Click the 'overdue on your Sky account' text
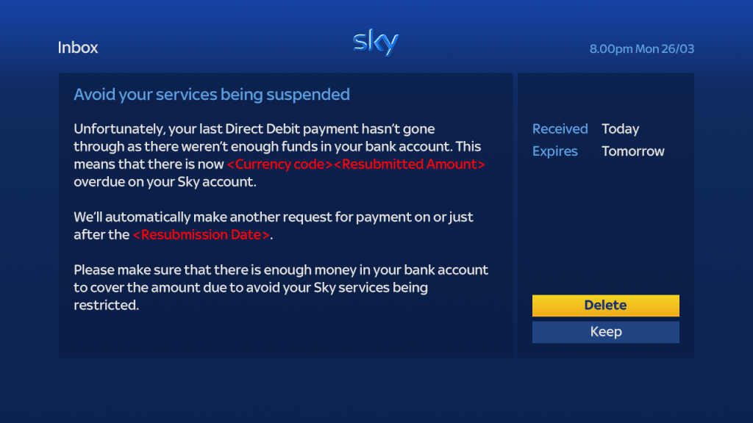Image resolution: width=753 pixels, height=423 pixels. pyautogui.click(x=165, y=182)
